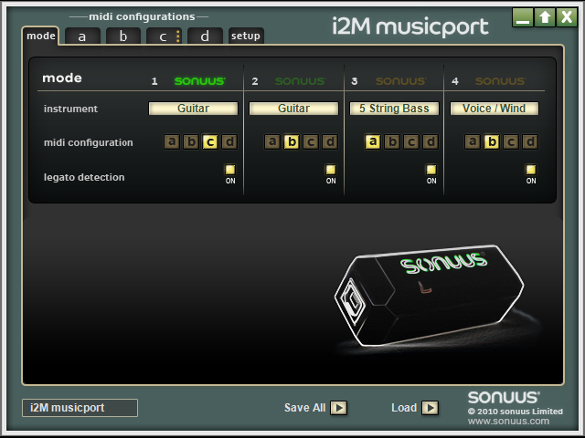The width and height of the screenshot is (585, 438).
Task: Switch to midi configuration tab c
Action: point(164,36)
